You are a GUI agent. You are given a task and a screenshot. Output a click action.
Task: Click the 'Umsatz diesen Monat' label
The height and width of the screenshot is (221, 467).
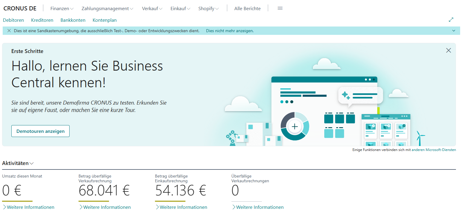pos(22,176)
